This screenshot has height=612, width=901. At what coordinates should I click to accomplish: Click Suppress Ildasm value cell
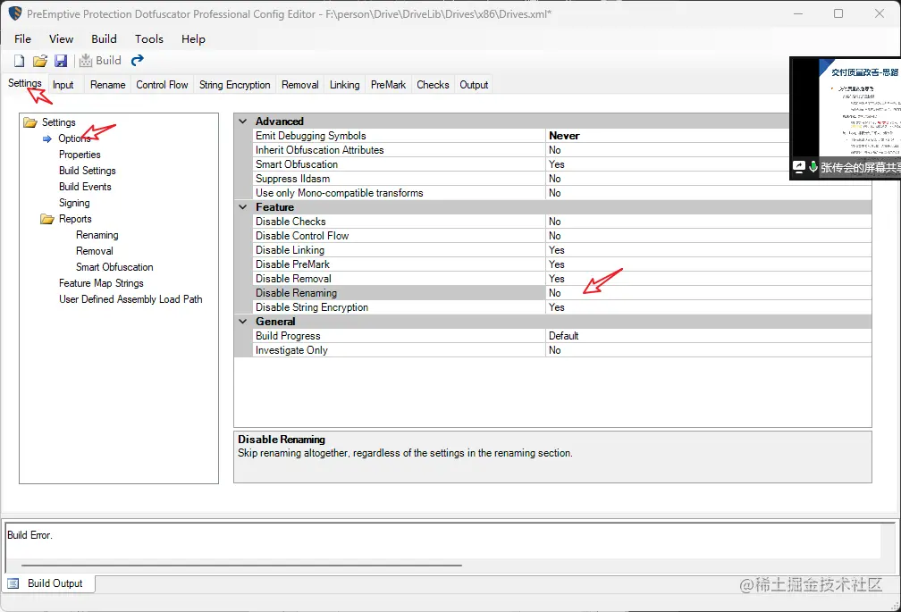708,179
